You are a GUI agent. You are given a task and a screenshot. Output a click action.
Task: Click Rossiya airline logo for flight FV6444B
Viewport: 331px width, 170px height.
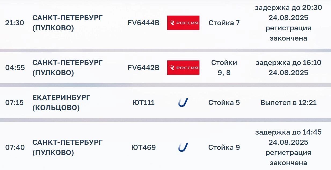click(x=183, y=23)
